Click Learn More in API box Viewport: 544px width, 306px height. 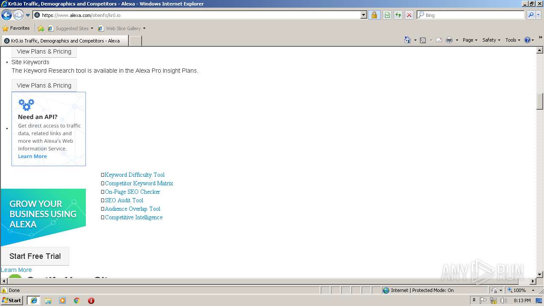(x=32, y=156)
